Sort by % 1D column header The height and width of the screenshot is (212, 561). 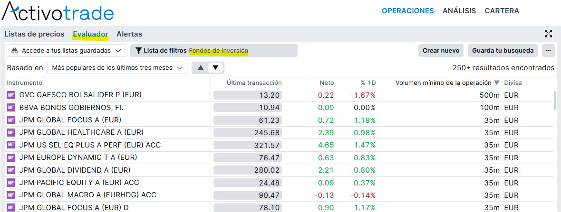click(x=368, y=83)
